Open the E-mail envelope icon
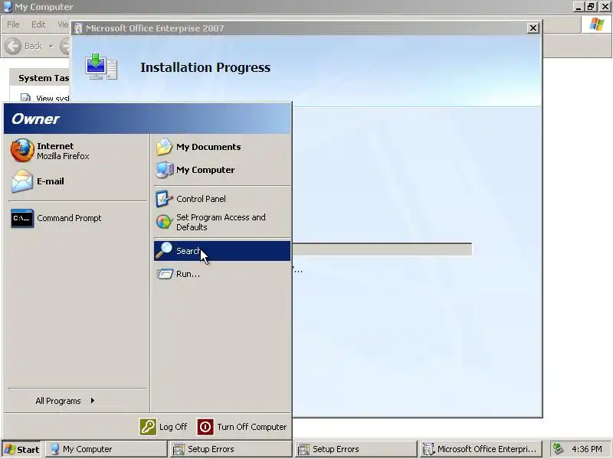 click(x=22, y=181)
